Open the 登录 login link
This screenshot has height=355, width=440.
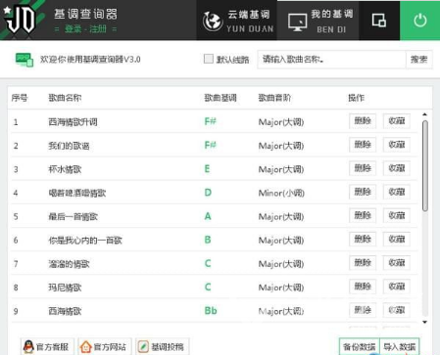(x=73, y=29)
